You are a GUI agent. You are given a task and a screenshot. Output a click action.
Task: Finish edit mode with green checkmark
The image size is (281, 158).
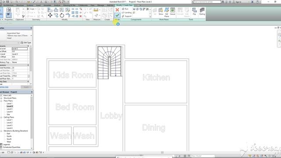[117, 15]
